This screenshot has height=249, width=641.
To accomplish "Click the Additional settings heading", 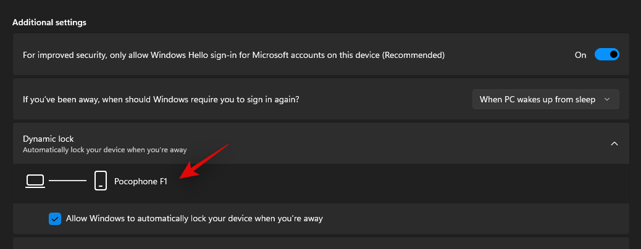I will coord(49,22).
